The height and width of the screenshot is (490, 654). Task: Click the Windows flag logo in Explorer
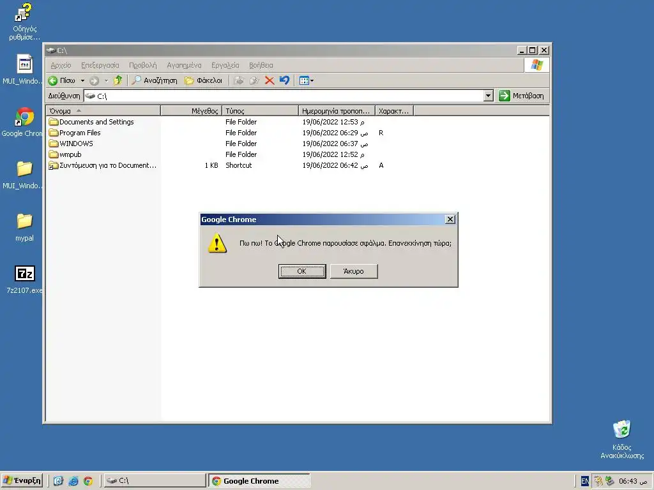point(536,65)
